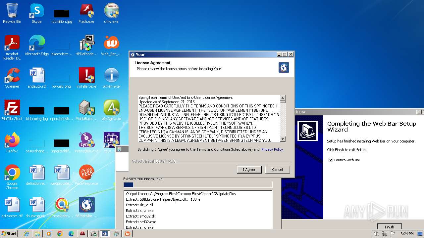Select the MediaBack desktop icon
This screenshot has height=238, width=424.
pyautogui.click(x=86, y=110)
